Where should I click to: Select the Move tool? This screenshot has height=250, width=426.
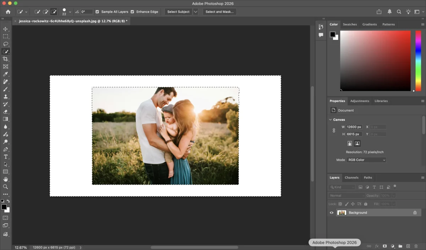click(5, 29)
